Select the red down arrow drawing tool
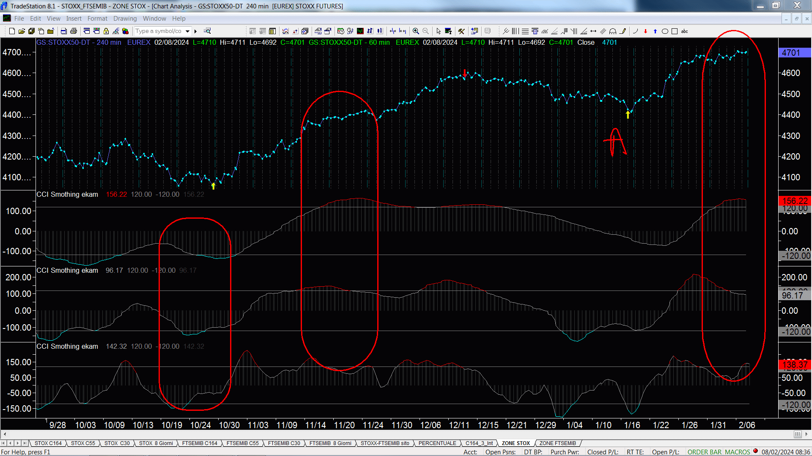812x456 pixels. tap(645, 31)
